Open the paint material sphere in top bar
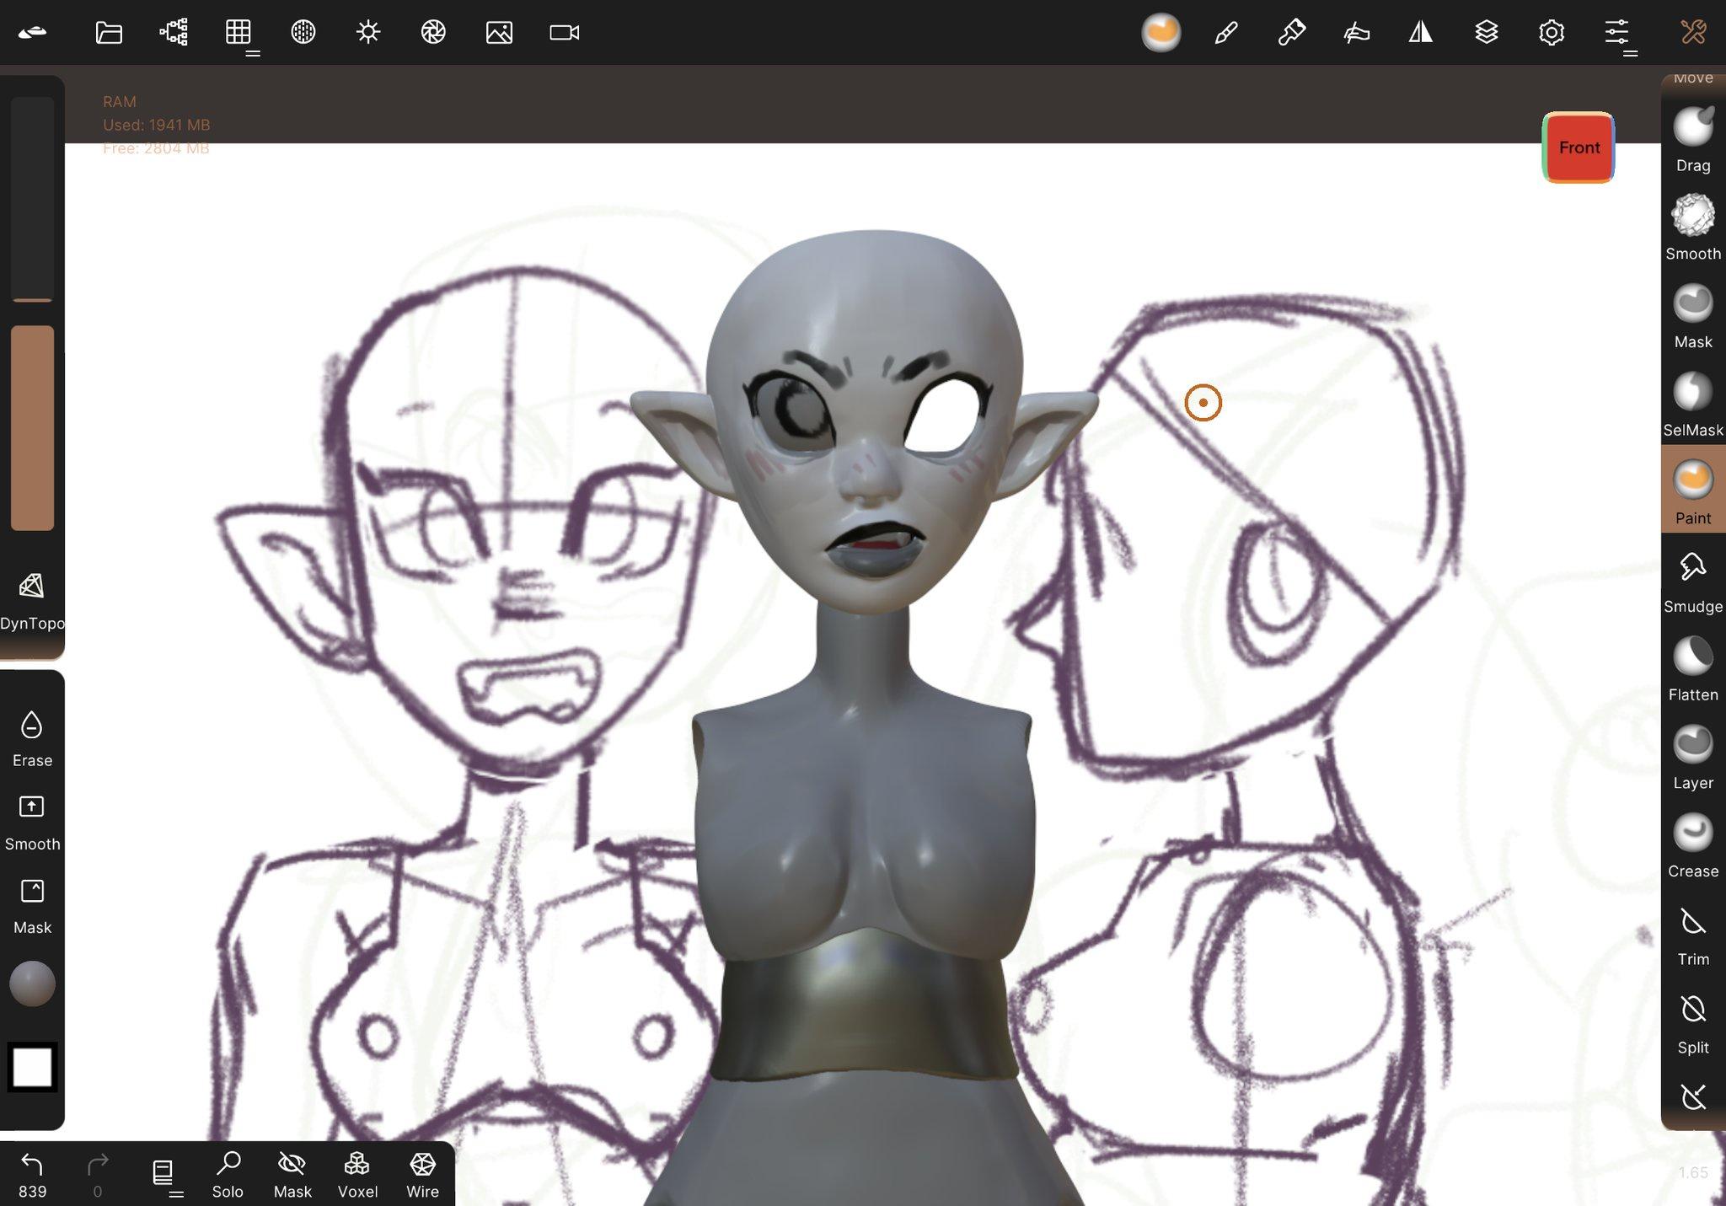Viewport: 1726px width, 1206px height. pyautogui.click(x=1160, y=32)
